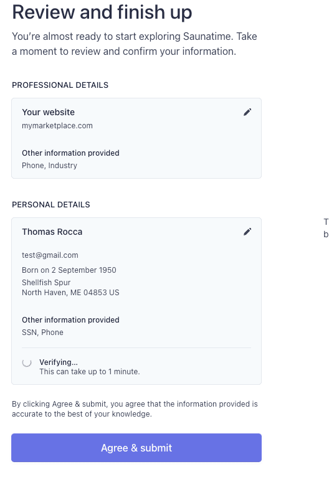Select the mymarketplace.com website text
This screenshot has width=329, height=477.
57,126
